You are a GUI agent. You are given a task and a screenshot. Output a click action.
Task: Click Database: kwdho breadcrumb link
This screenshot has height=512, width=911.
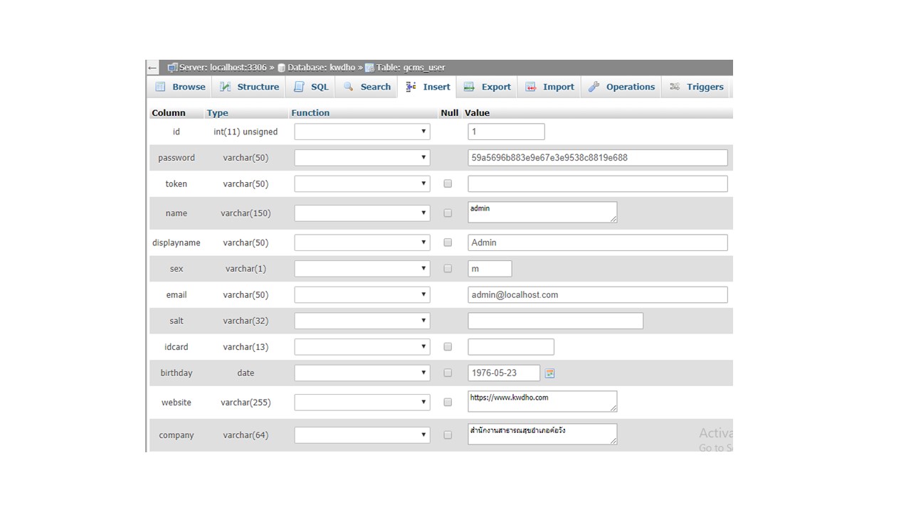[x=321, y=68]
